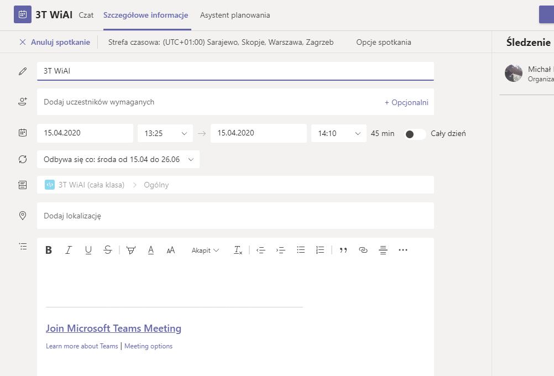Click the recurrence arrows icon

[x=23, y=159]
